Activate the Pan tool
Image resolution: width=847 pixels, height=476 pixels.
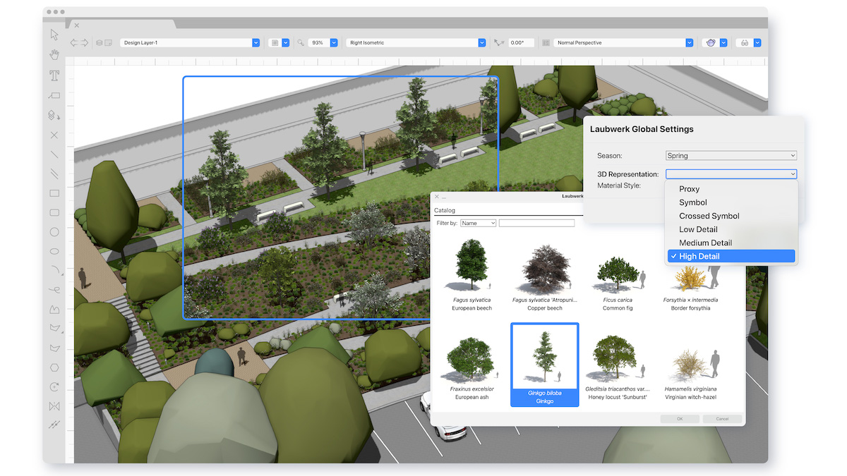53,54
